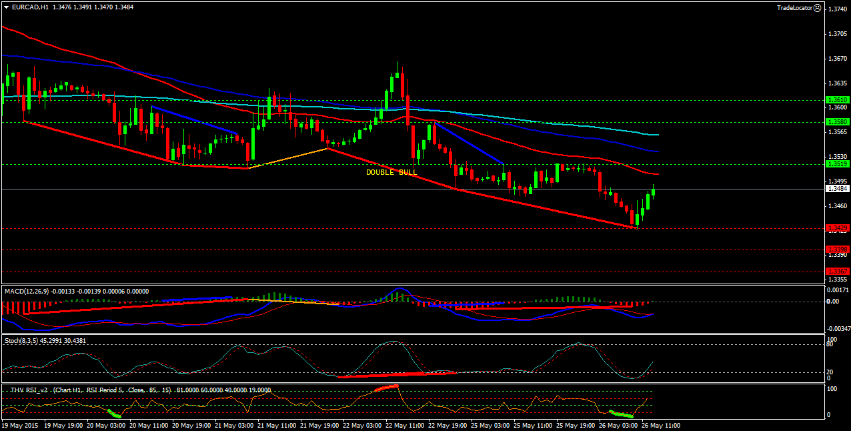
Task: Click the TradeLocator expert advisor label
Action: [794, 7]
